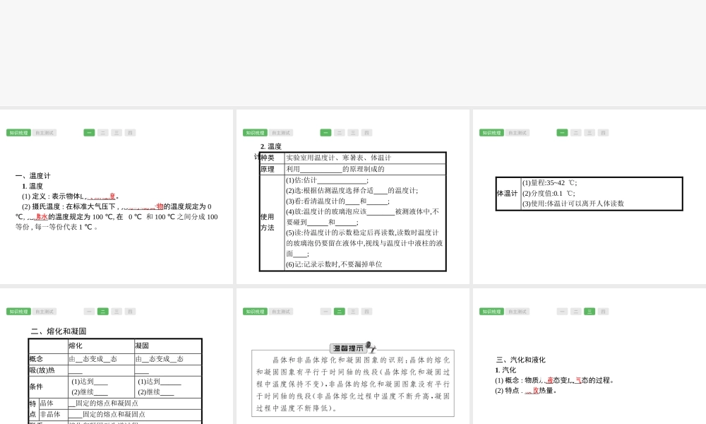Click section 四 button on the 温馨提示 slide
This screenshot has height=424, width=706.
coord(366,312)
